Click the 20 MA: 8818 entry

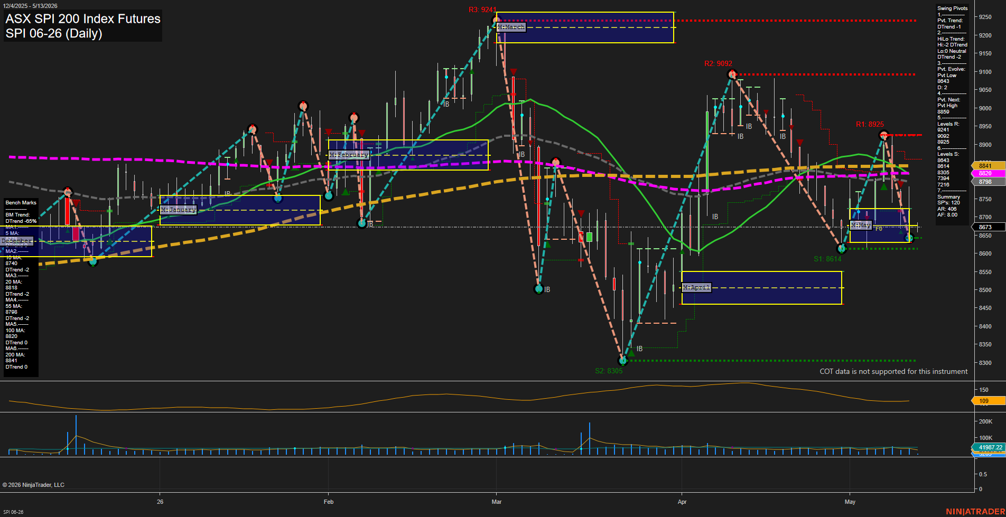(13, 285)
